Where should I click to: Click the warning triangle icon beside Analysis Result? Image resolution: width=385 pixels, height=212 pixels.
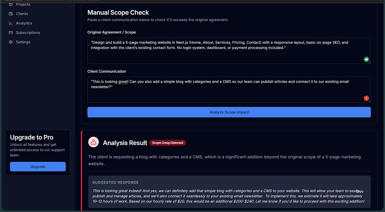pos(93,142)
